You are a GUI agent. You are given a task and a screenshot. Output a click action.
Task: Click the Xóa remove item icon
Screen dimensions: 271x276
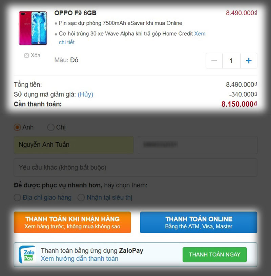tap(26, 56)
